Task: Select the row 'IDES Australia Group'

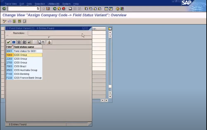Action: click(x=24, y=70)
